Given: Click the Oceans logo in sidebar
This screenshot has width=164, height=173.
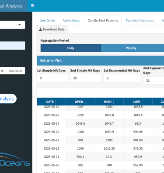Looking at the screenshot, I should coord(14,160).
